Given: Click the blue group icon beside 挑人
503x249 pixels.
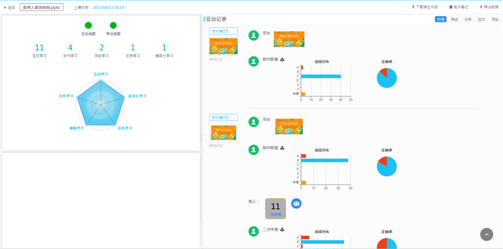Looking at the screenshot, I should (297, 203).
